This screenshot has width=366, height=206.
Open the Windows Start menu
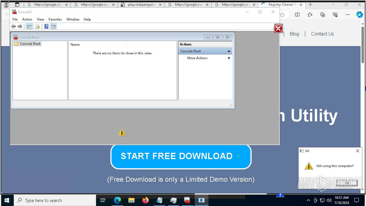(x=7, y=200)
